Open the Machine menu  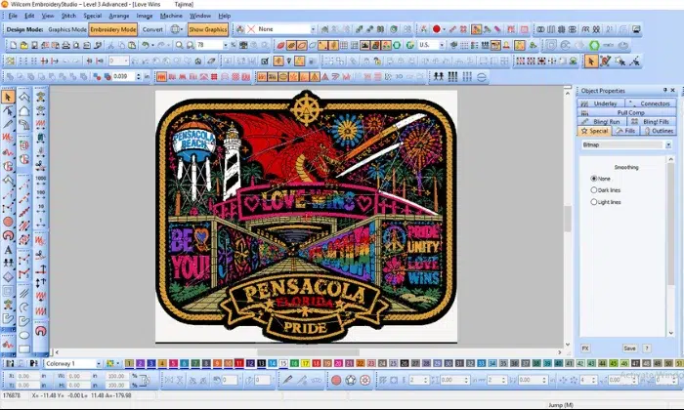pyautogui.click(x=171, y=16)
